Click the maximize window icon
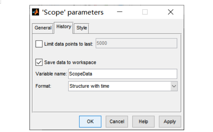The width and height of the screenshot is (213, 132). [x=145, y=12]
